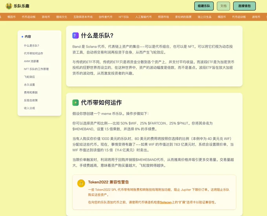
Task: Click the paragraph starting 当限价单触发时
Action: [153, 162]
